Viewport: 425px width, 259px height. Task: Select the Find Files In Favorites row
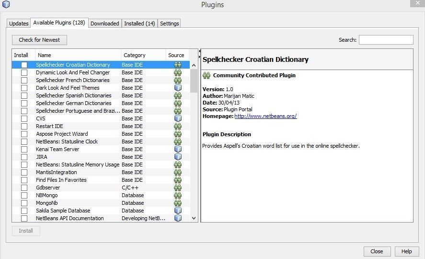tap(101, 180)
